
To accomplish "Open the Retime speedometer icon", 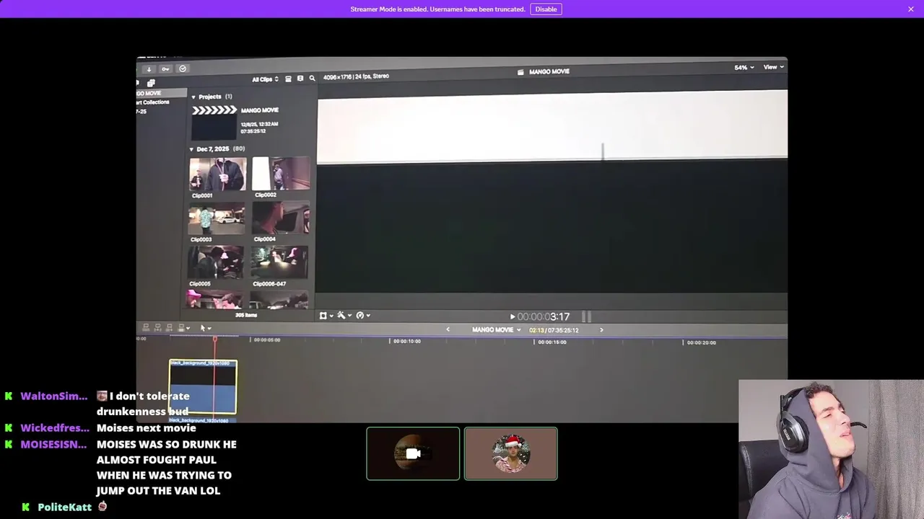I will (359, 315).
